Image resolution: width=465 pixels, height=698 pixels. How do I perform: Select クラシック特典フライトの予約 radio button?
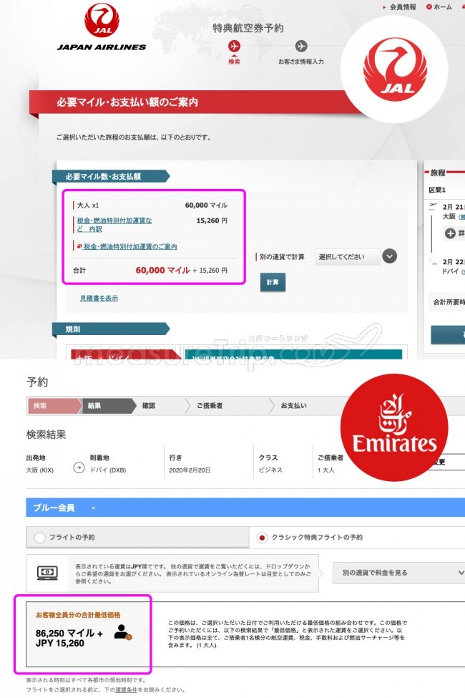[262, 538]
